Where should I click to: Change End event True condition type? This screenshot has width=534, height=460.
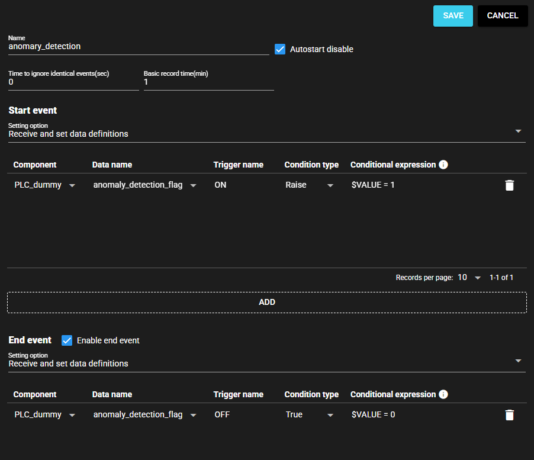(x=309, y=415)
